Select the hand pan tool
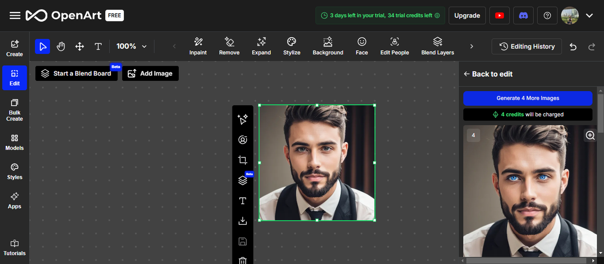 click(61, 46)
